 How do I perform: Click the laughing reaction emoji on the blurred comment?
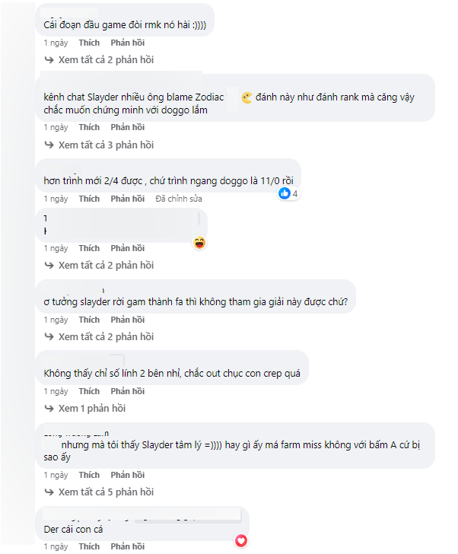click(x=199, y=243)
